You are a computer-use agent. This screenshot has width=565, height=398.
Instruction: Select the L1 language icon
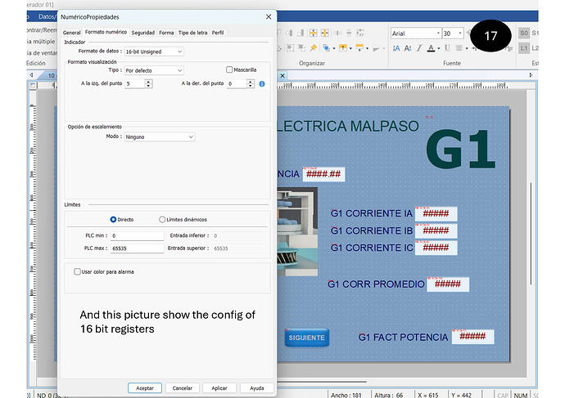[524, 48]
